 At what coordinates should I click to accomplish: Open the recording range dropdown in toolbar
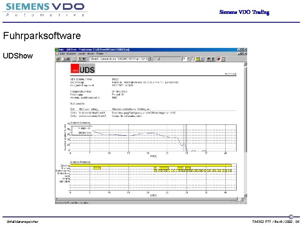coord(149,59)
